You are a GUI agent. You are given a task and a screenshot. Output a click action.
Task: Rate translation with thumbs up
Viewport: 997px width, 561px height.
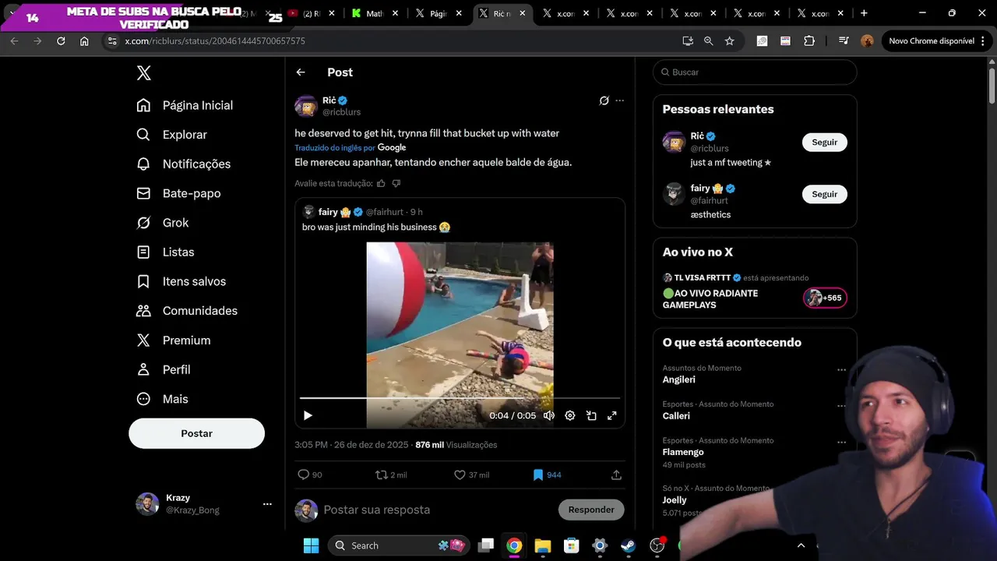[381, 184]
